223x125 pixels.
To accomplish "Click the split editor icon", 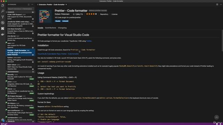I will [217, 5].
